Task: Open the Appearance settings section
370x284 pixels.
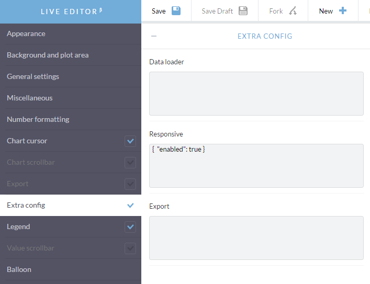Action: 26,33
